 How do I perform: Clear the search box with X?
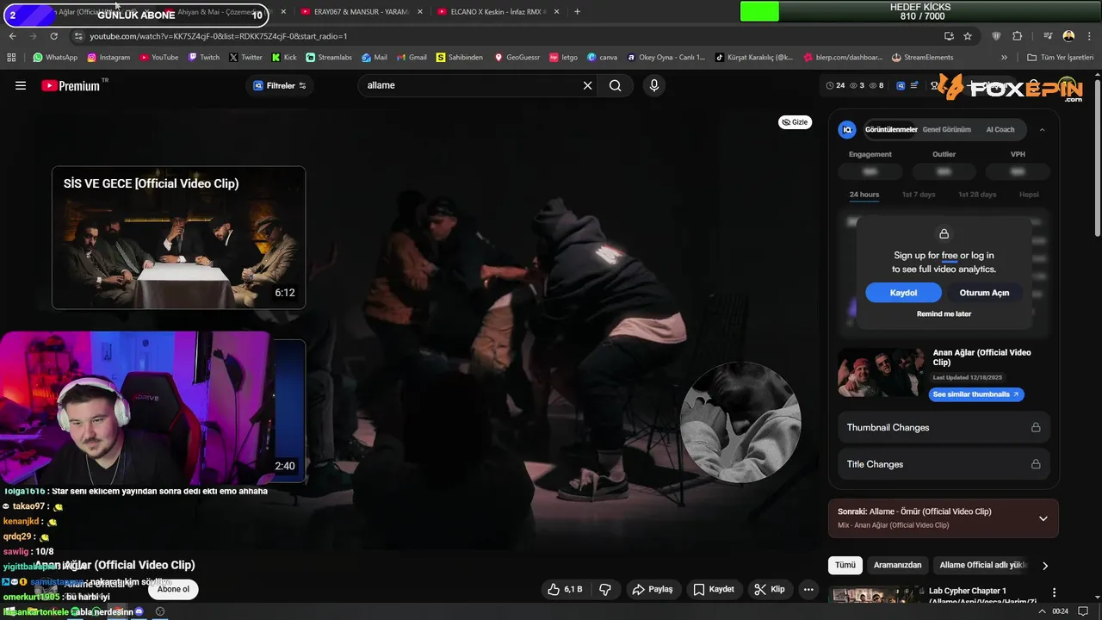pos(588,85)
